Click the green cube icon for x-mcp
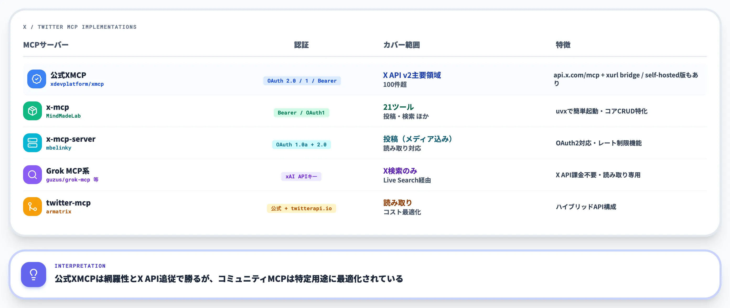The height and width of the screenshot is (308, 730). point(32,111)
